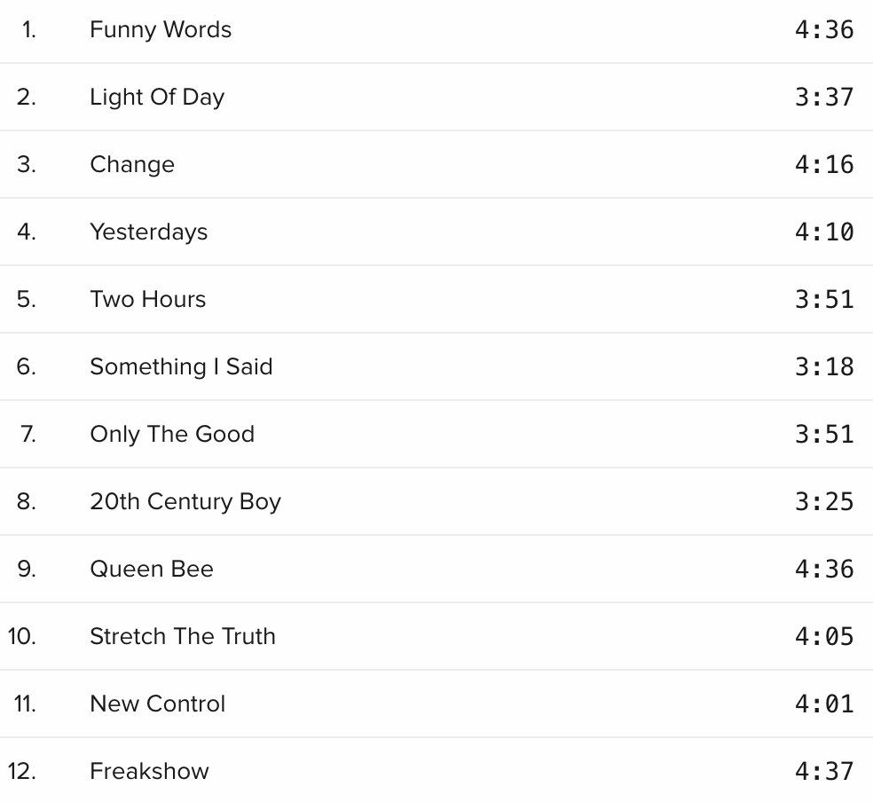Play Only The Good
This screenshot has width=873, height=802.
pyautogui.click(x=172, y=434)
